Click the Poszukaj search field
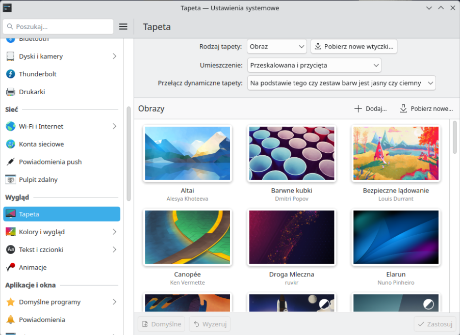 tap(58, 26)
